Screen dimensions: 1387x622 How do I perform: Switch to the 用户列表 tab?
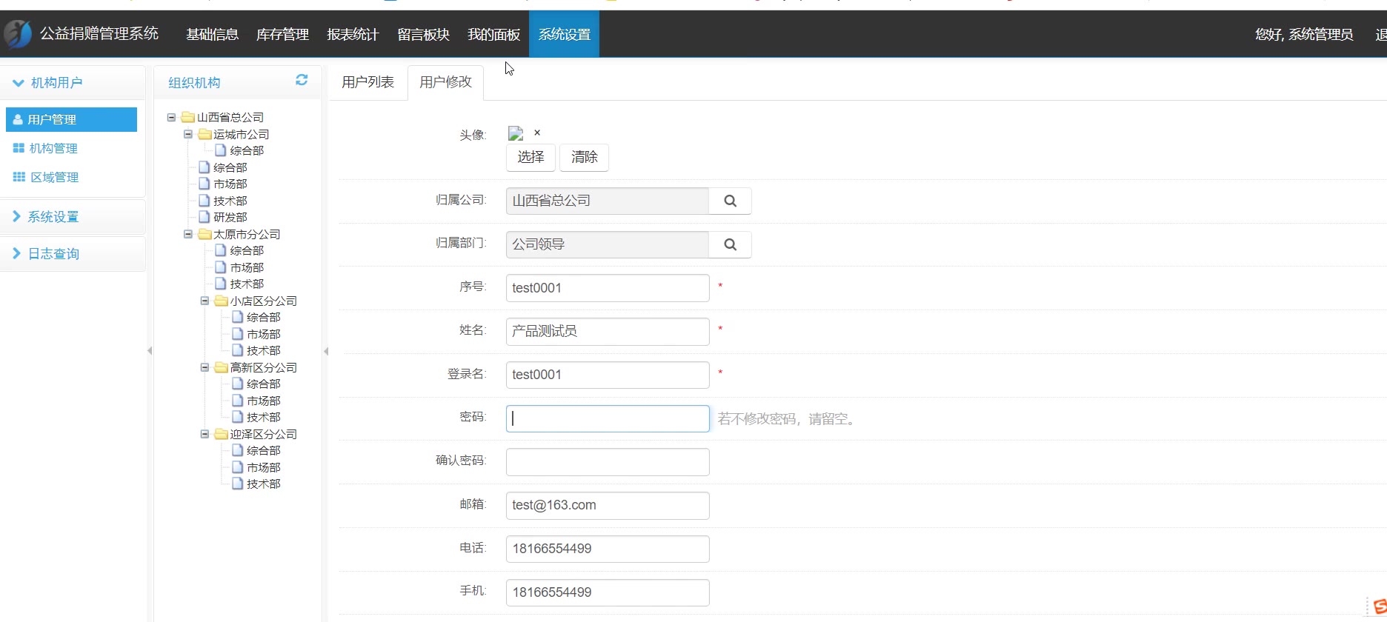[367, 82]
